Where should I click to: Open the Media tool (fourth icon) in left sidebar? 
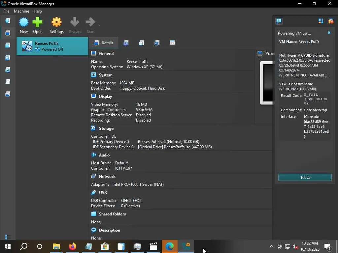(x=8, y=57)
